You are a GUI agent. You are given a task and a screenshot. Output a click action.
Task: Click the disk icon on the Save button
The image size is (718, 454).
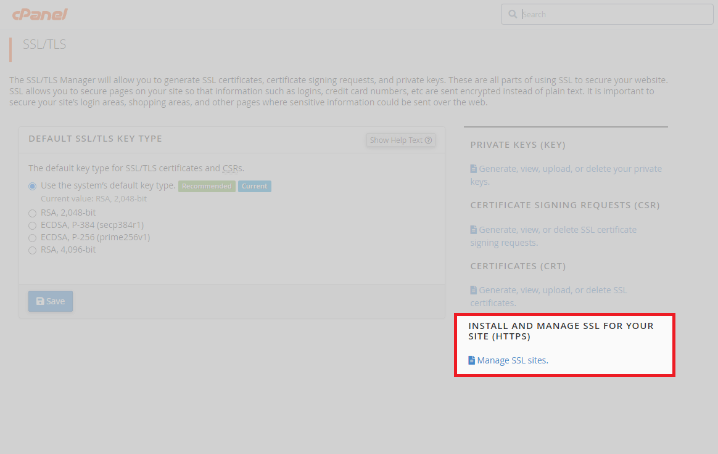click(40, 301)
